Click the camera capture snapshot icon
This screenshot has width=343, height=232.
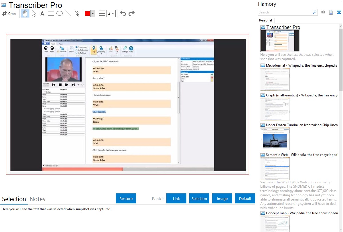click(x=323, y=12)
